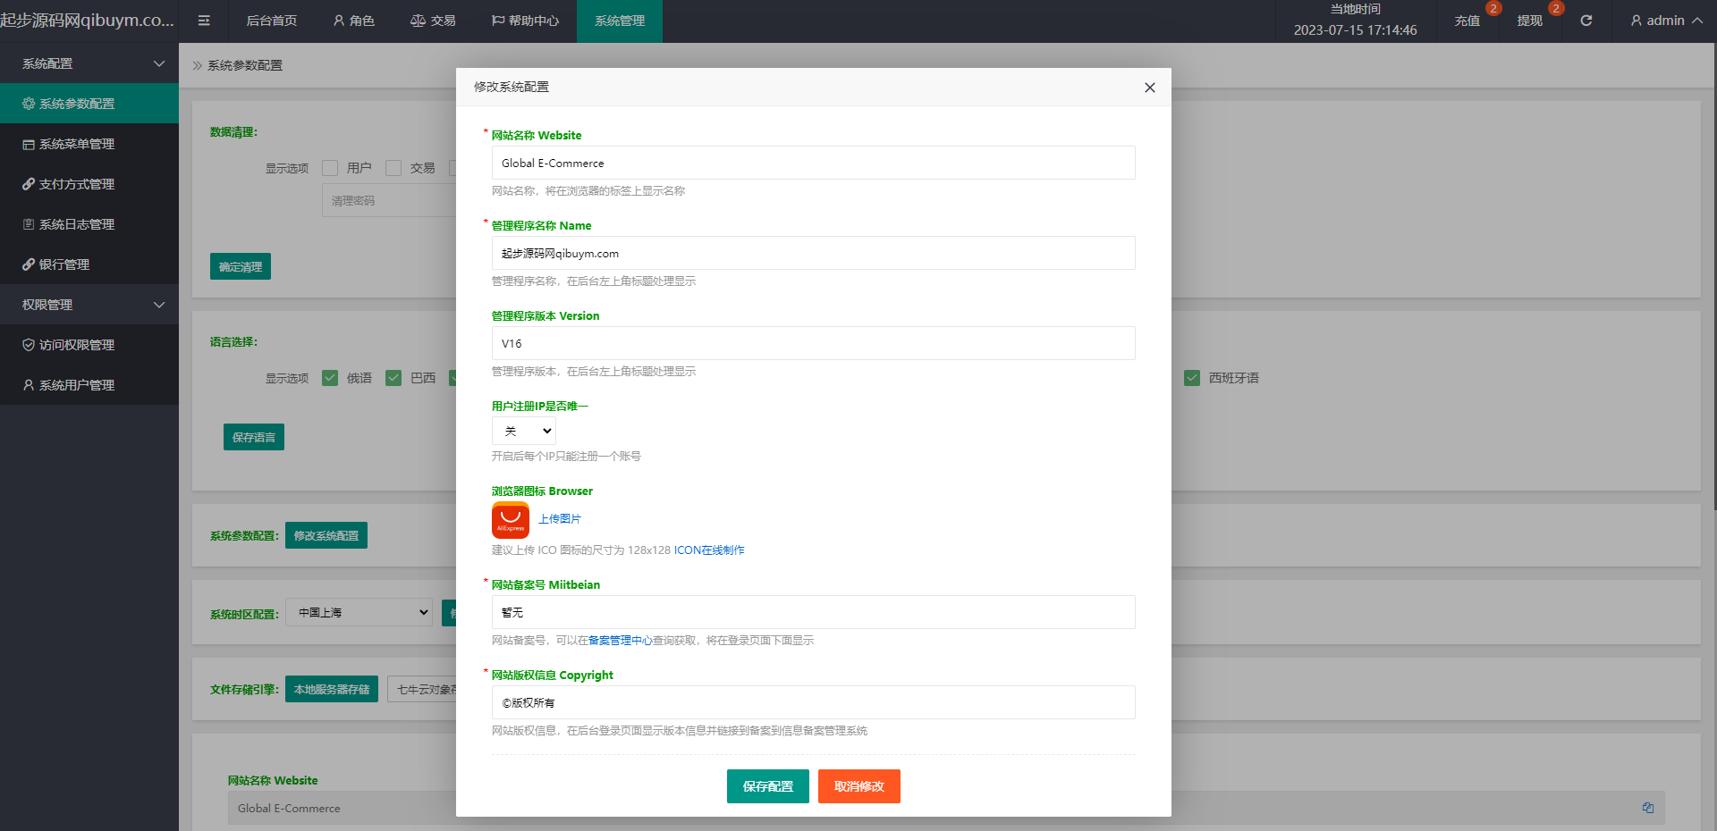1717x831 pixels.
Task: Open 系统日志管理 in the sidebar
Action: pyautogui.click(x=77, y=224)
